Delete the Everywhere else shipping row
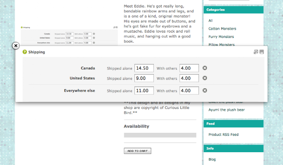 coord(205,90)
